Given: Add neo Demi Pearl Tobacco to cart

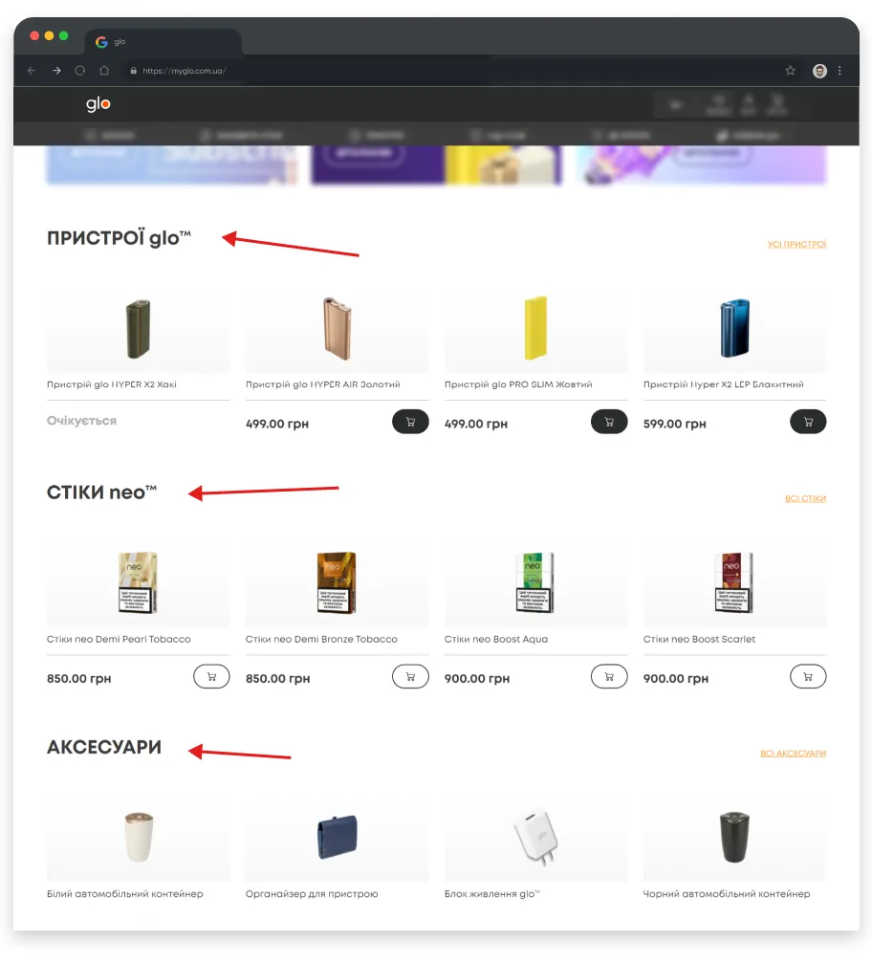Looking at the screenshot, I should 211,677.
